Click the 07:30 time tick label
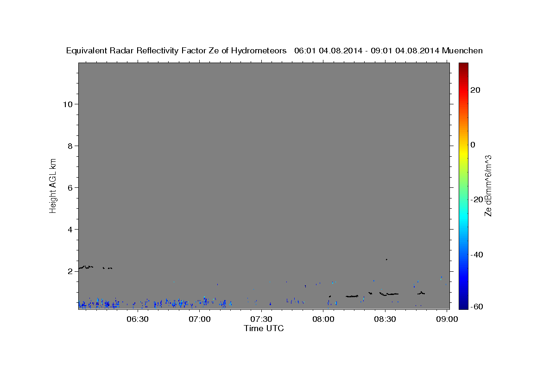Screen dimensions: 556x371 (261, 320)
